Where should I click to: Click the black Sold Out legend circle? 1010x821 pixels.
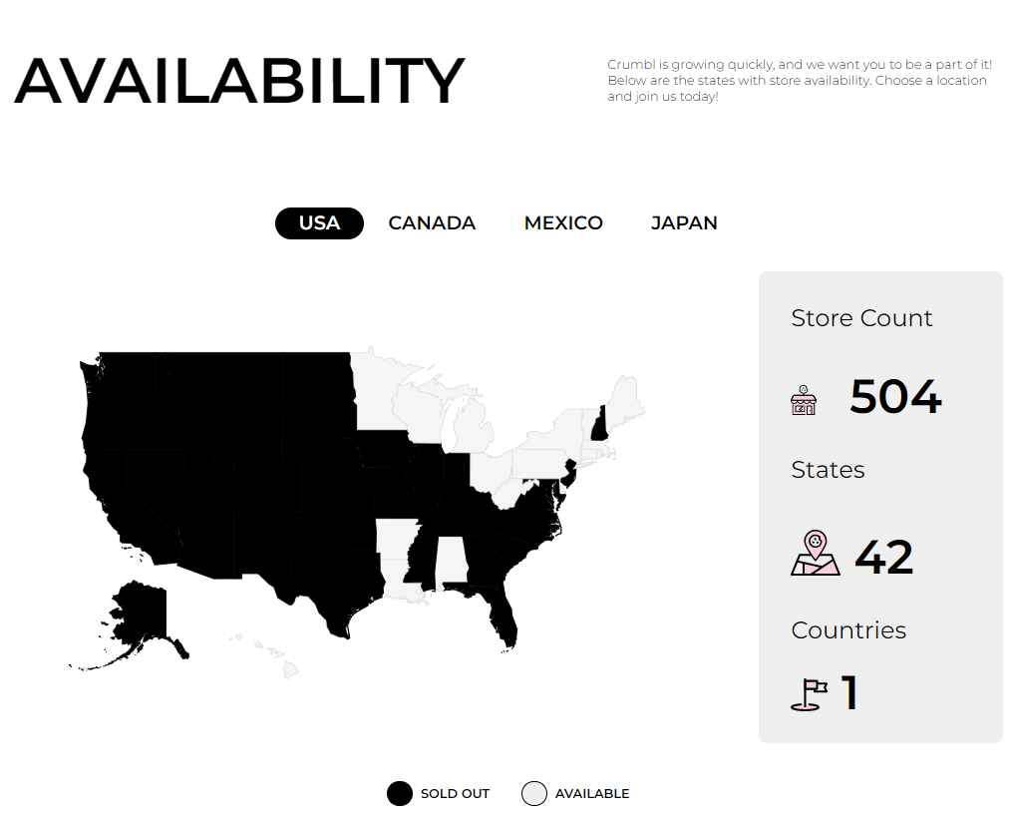[400, 793]
